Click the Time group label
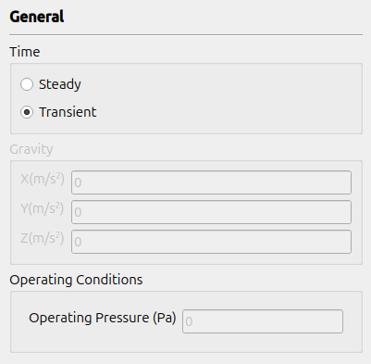Viewport: 371px width, 364px height. click(25, 52)
